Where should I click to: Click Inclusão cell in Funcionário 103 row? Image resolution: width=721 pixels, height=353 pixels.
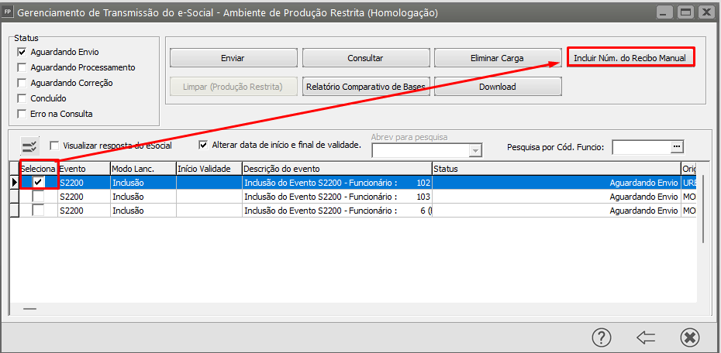[143, 197]
